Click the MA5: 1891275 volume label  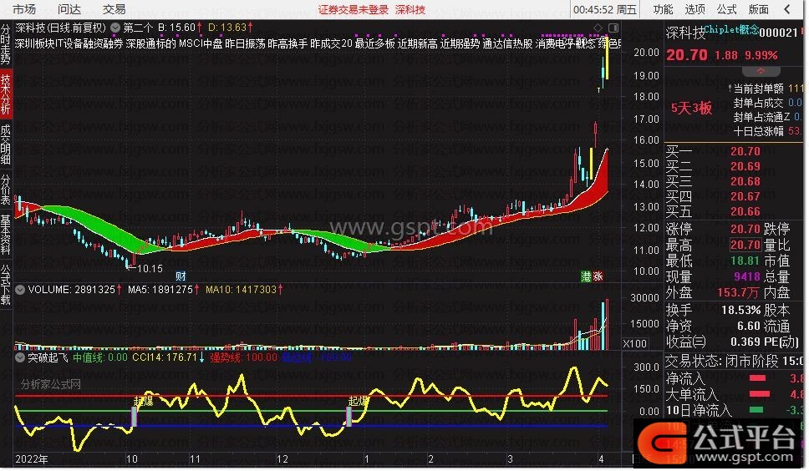coord(160,290)
